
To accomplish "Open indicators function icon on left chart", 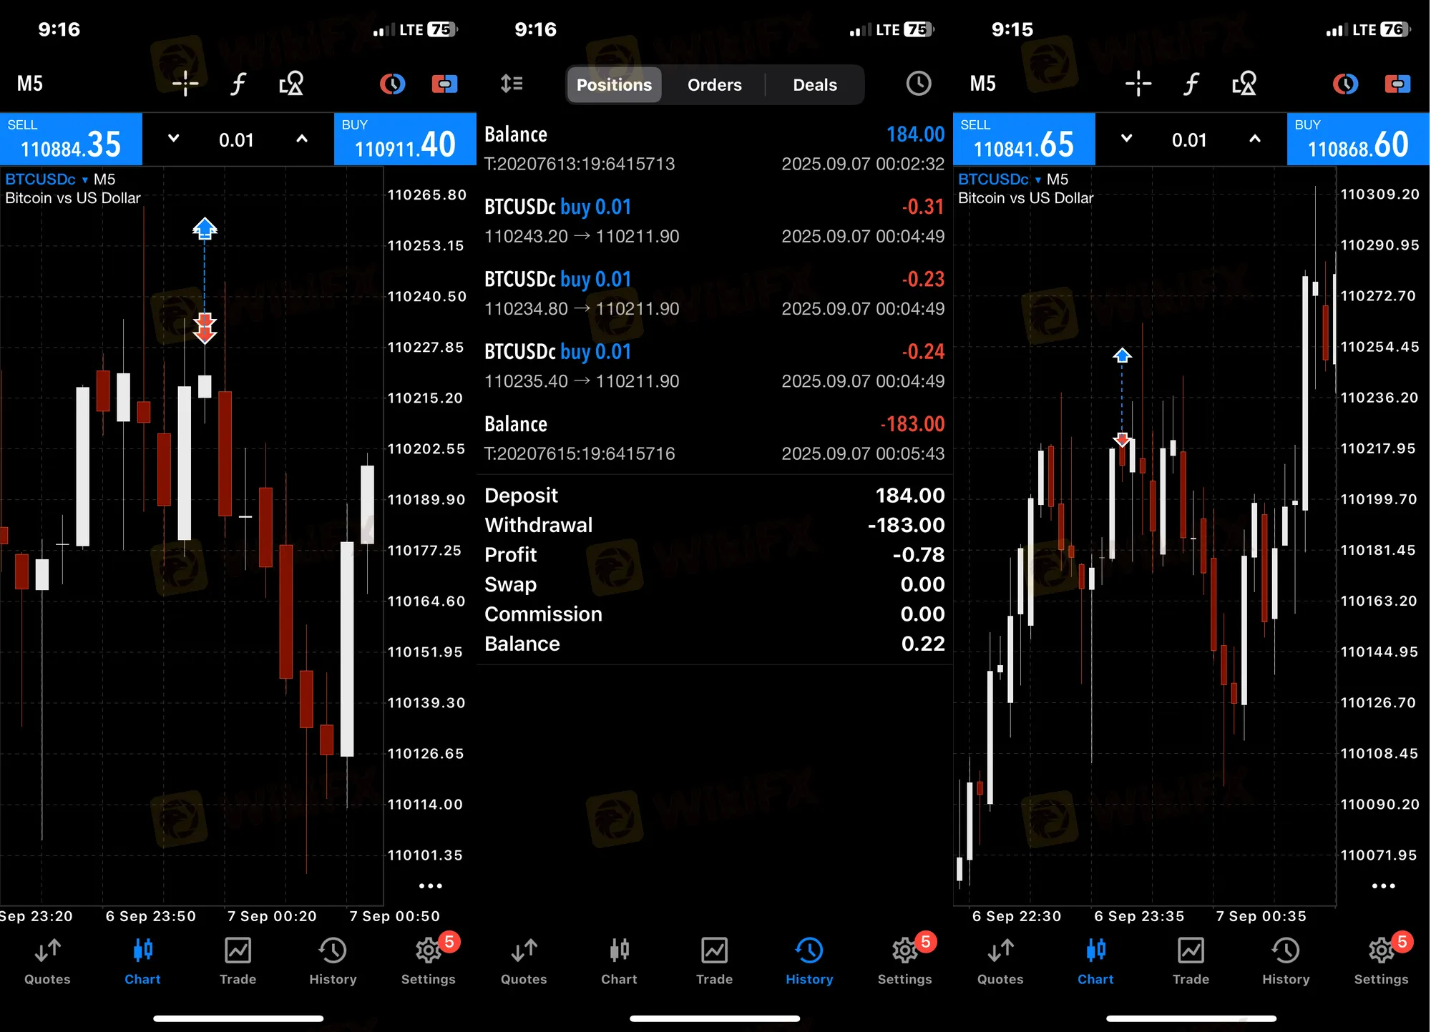I will click(x=238, y=84).
